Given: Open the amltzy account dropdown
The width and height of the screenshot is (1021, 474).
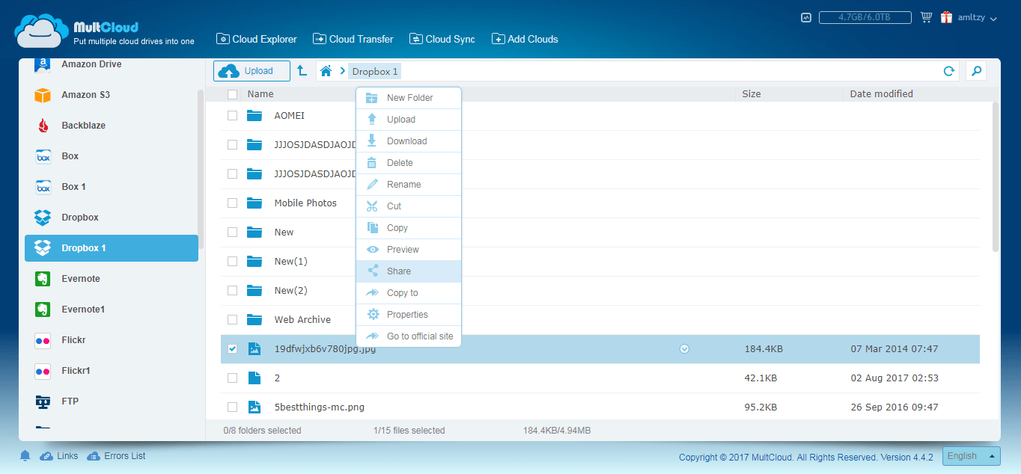Looking at the screenshot, I should tap(978, 18).
